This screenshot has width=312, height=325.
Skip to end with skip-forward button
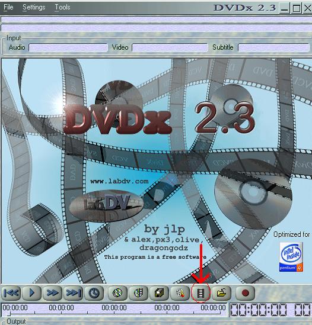(73, 293)
